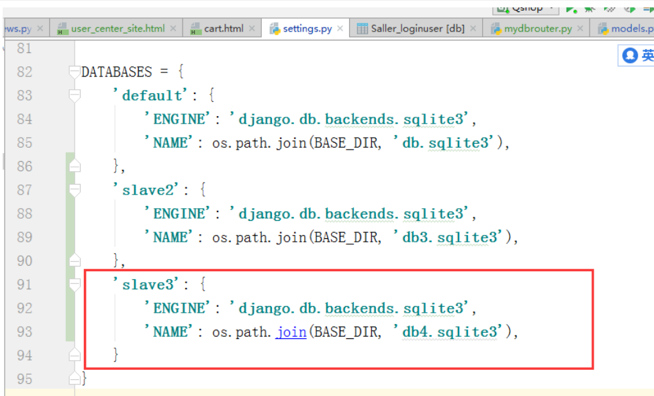
Task: Run QShop with coverage
Action: pyautogui.click(x=608, y=9)
